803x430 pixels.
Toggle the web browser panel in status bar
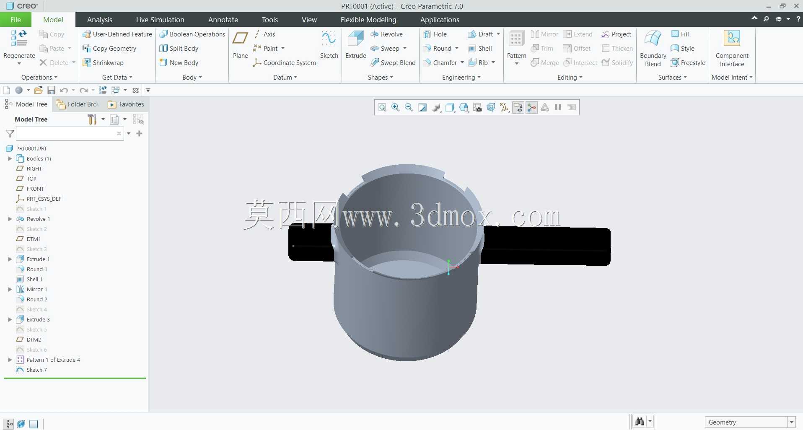pos(21,424)
